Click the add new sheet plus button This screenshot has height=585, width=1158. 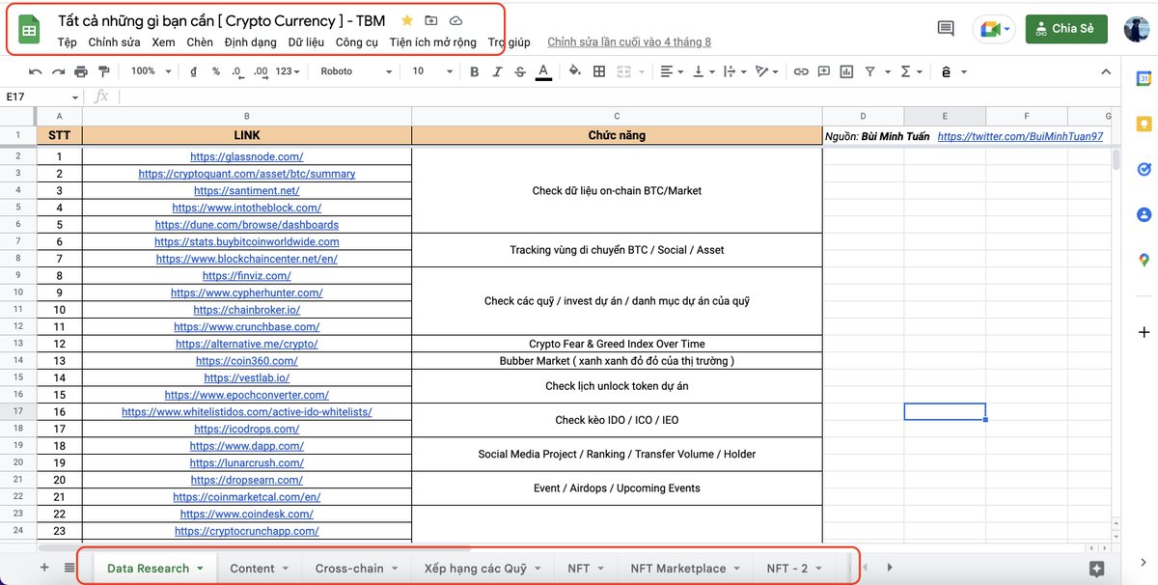pos(43,568)
